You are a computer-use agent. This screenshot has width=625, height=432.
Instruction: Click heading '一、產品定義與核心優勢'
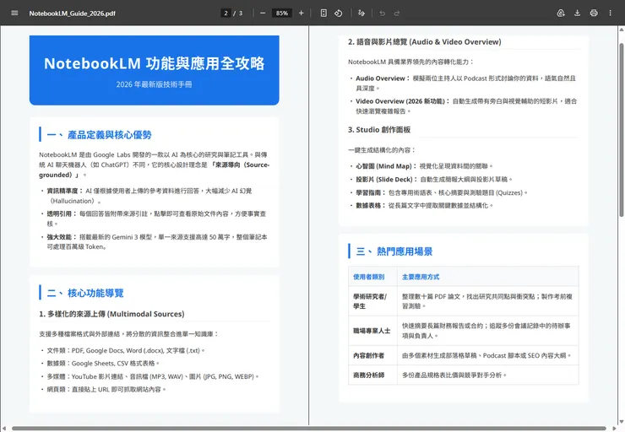pyautogui.click(x=100, y=135)
